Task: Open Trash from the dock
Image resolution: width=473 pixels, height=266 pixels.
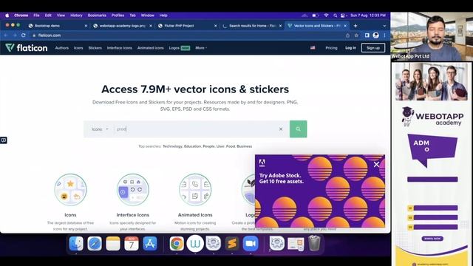Action: (314, 243)
